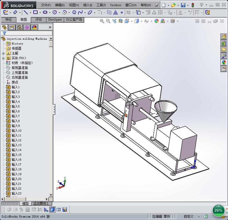Select the Circle sketch tool
This screenshot has height=220, width=228.
tap(55, 12)
